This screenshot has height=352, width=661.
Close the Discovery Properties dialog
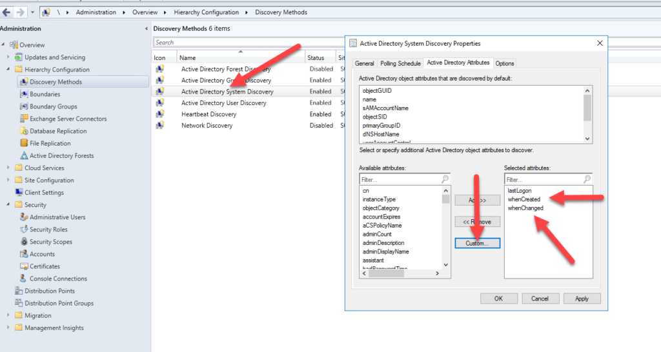(x=600, y=43)
